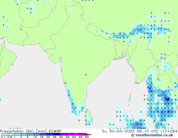Image resolution: width=178 pixels, height=138 pixels.
Task: Choose the 25–30 mm navy legend swatch
Action: 56,134
